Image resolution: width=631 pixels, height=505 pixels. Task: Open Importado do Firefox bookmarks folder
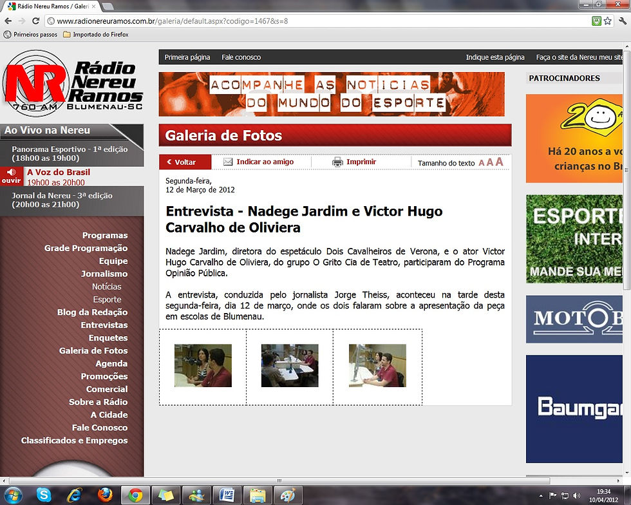click(x=96, y=35)
